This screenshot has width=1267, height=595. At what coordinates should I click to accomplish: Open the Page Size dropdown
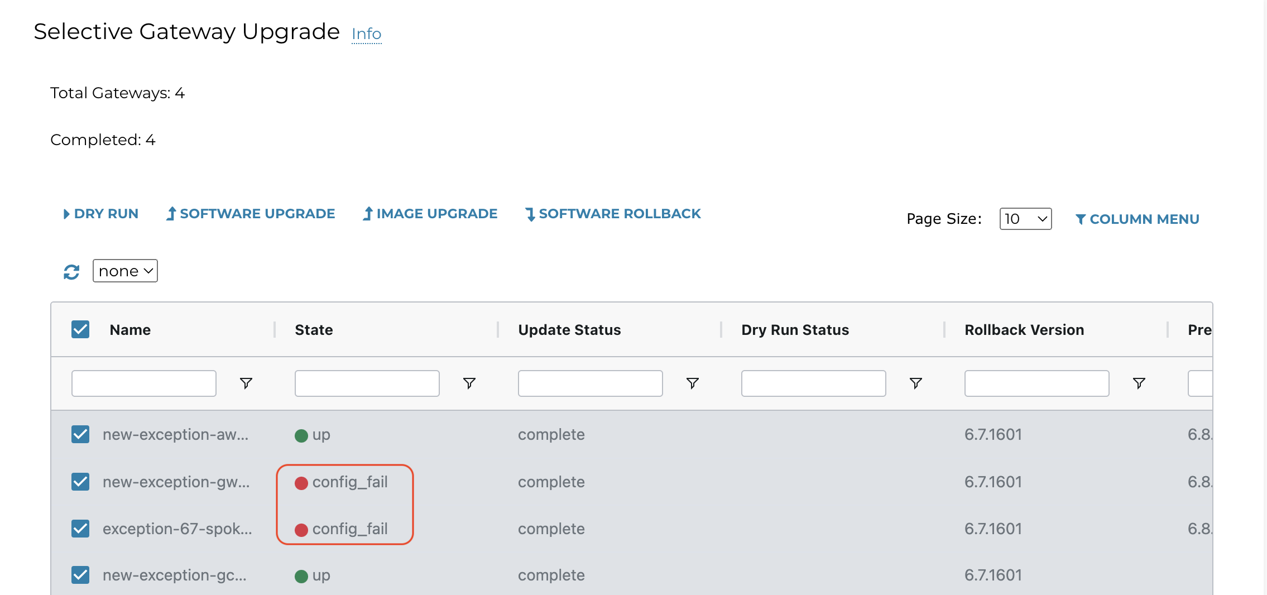coord(1025,219)
